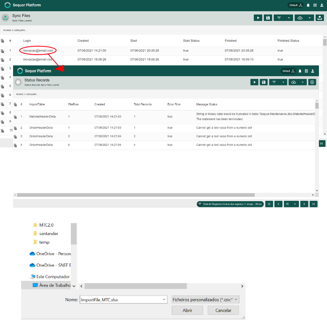Open the apps grid in the Sync Files header
The image size is (327, 327).
pyautogui.click(x=315, y=5)
